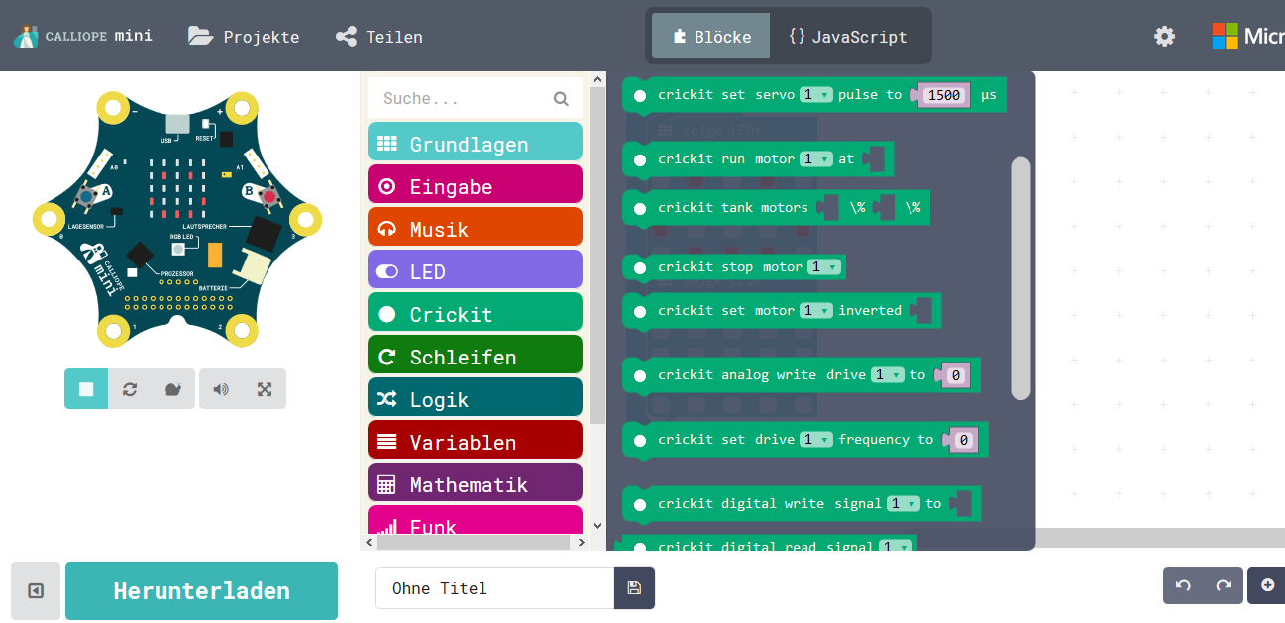
Task: Click button B on the simulated board
Action: coord(268,196)
